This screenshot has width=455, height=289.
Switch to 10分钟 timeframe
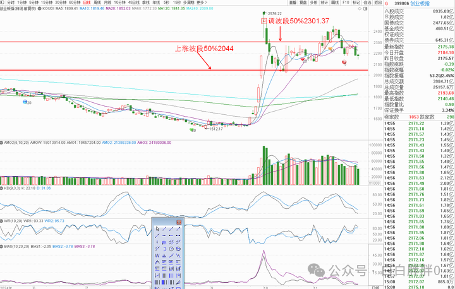pyautogui.click(x=119, y=3)
